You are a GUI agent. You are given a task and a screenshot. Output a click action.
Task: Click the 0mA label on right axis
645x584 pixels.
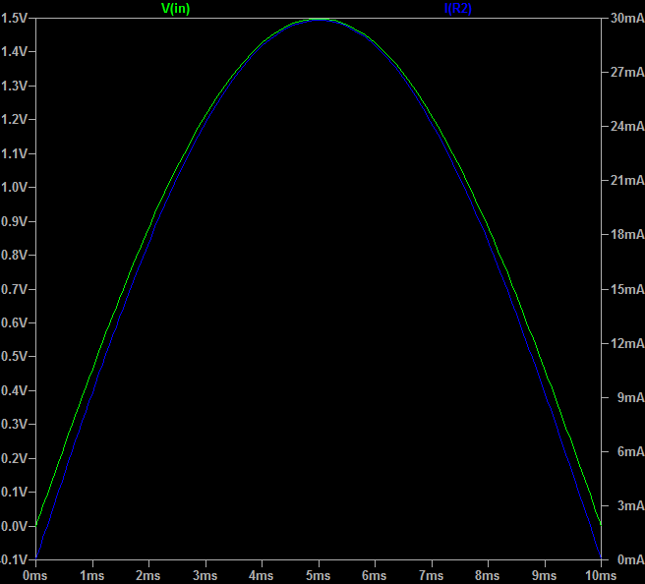[628, 559]
